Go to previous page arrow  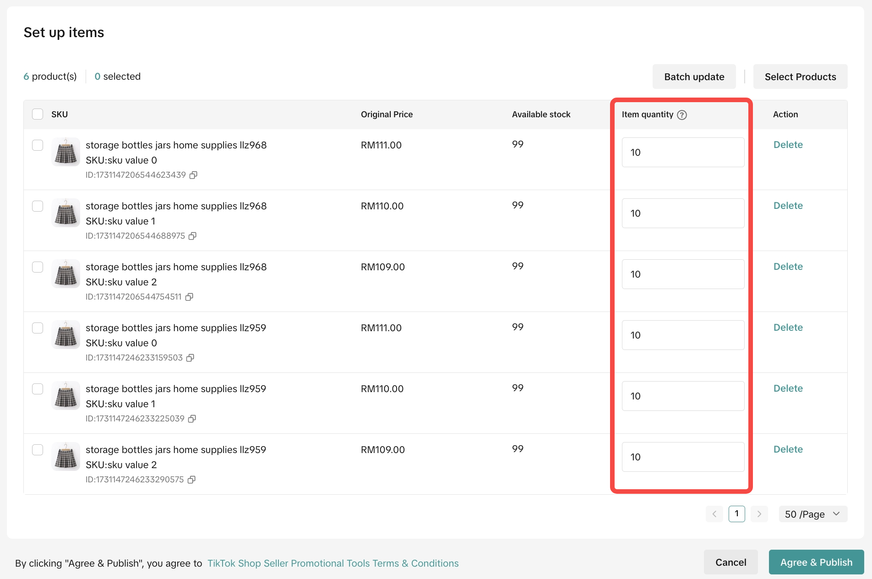714,514
